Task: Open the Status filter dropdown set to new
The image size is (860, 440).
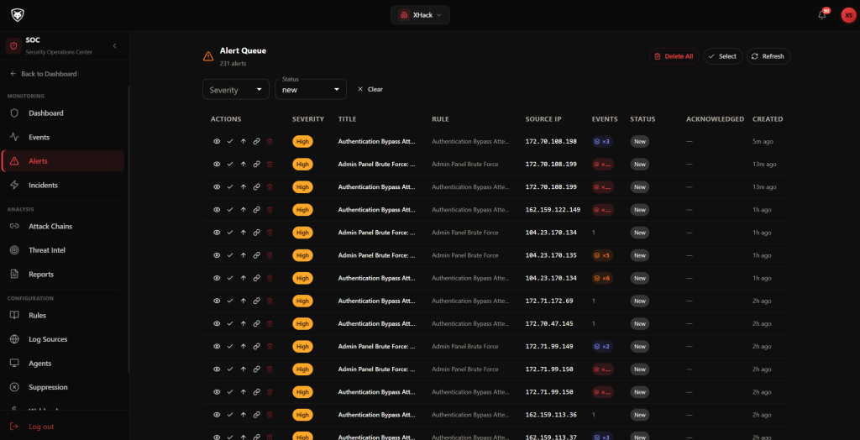Action: (311, 89)
